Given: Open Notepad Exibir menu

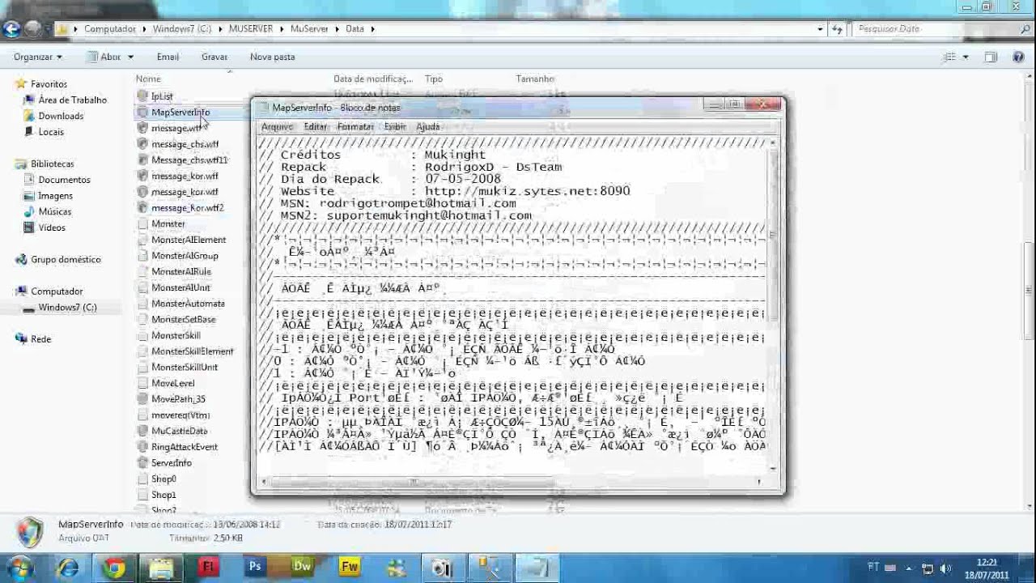Looking at the screenshot, I should tap(395, 126).
